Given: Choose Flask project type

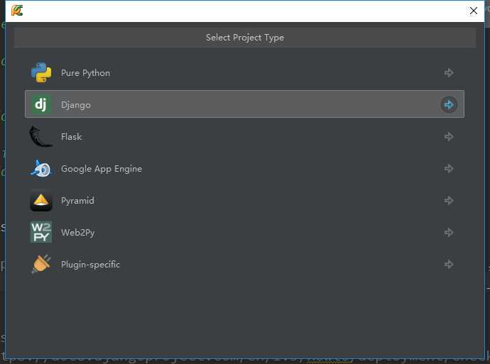Looking at the screenshot, I should (x=244, y=136).
